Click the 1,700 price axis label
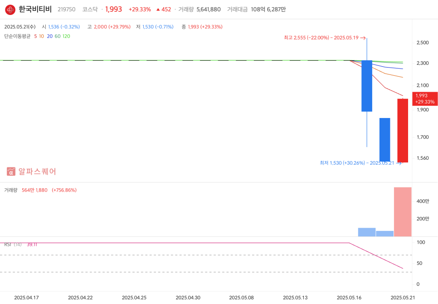This screenshot has width=438, height=304. 423,137
